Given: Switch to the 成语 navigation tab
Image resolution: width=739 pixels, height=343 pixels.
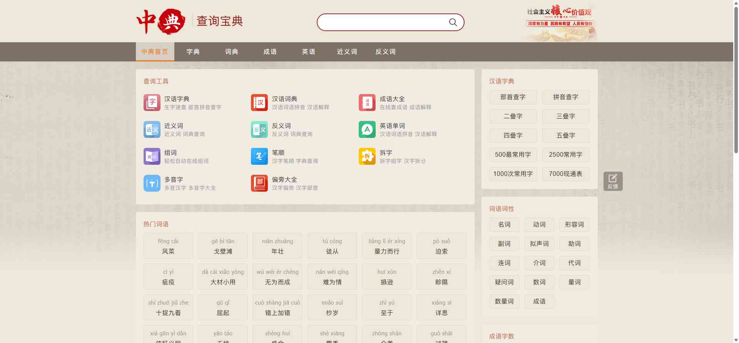Looking at the screenshot, I should tap(270, 52).
